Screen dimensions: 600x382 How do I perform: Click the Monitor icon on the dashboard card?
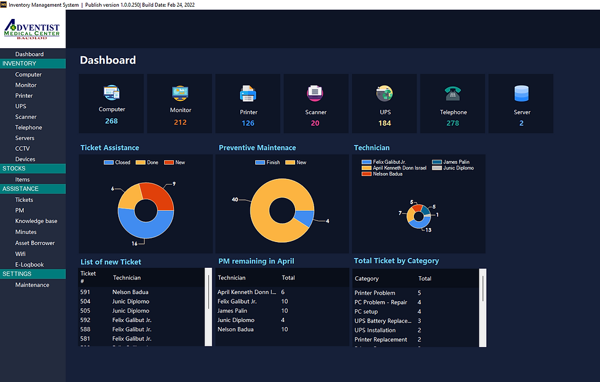click(180, 93)
